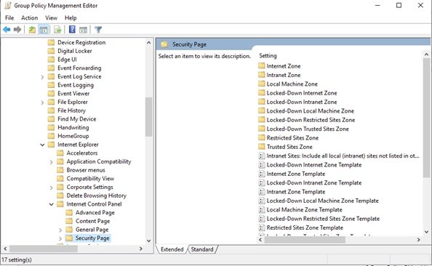Select Find My Device in the tree
Screen dimensions: 432x266
77,119
